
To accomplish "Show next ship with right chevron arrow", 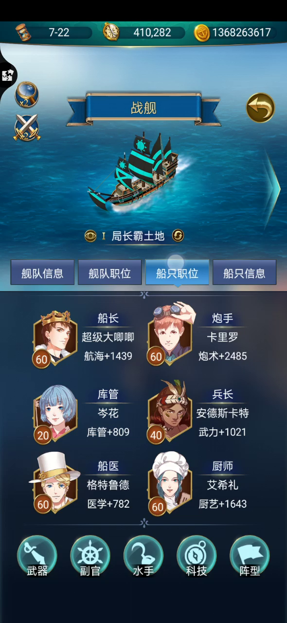I will (x=273, y=189).
